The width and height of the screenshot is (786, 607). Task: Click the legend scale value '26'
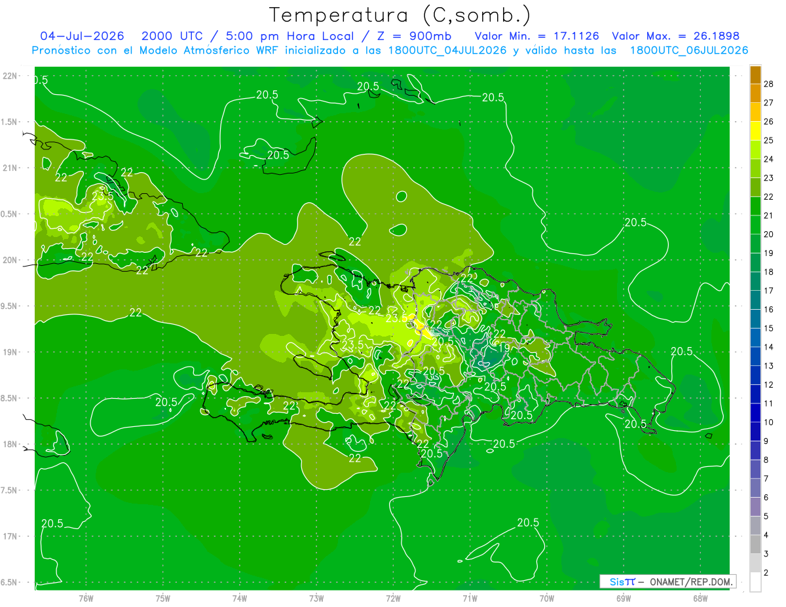tap(769, 121)
